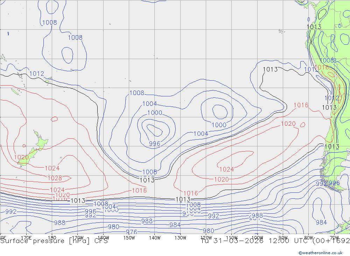This screenshot has height=256, width=350.
Task: Click the 'Surface pressure [hPa] CFS' caption
Action: pos(54,241)
